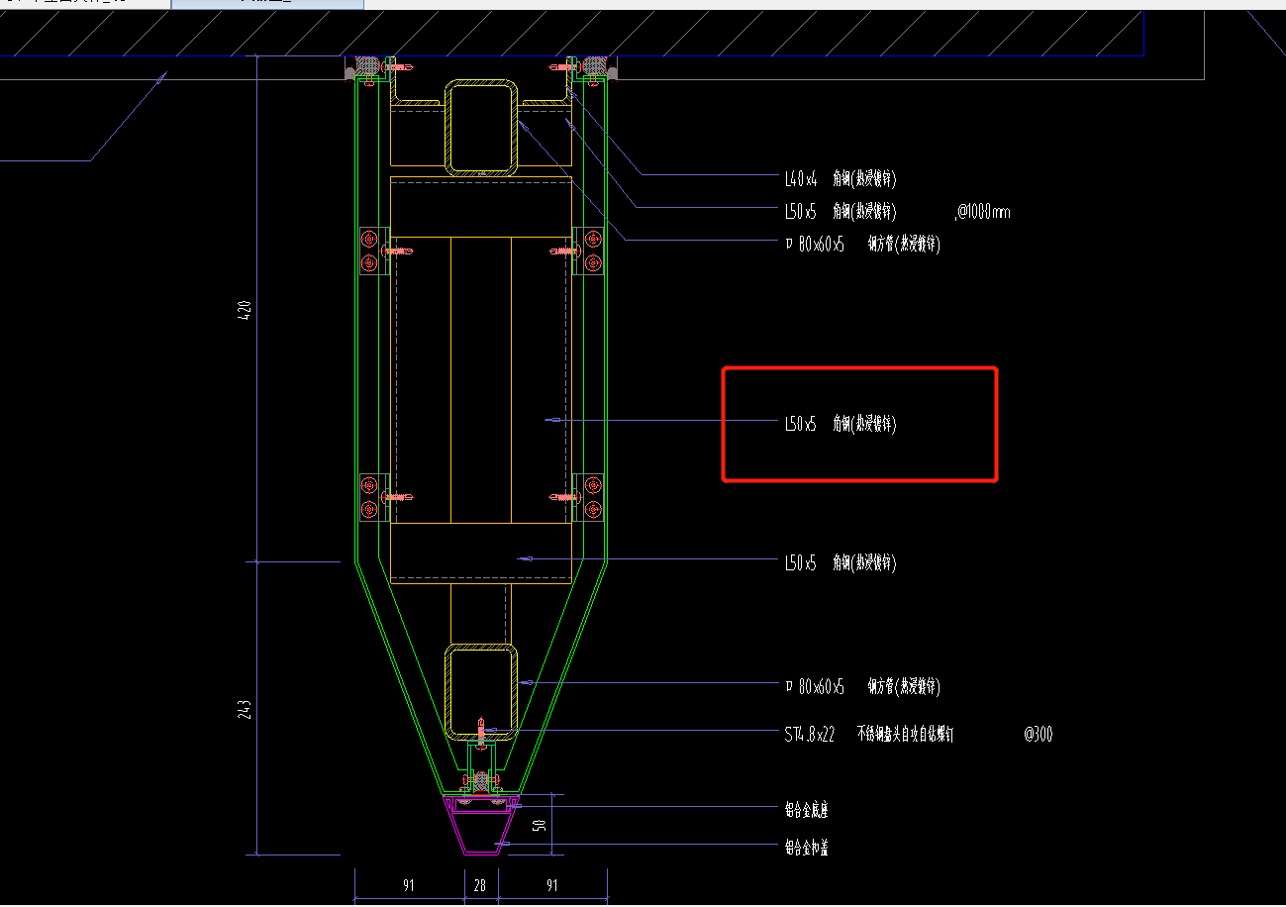Select the 80x60x5 钢方管 label below the @1000mm line
This screenshot has height=907, width=1286.
(861, 245)
